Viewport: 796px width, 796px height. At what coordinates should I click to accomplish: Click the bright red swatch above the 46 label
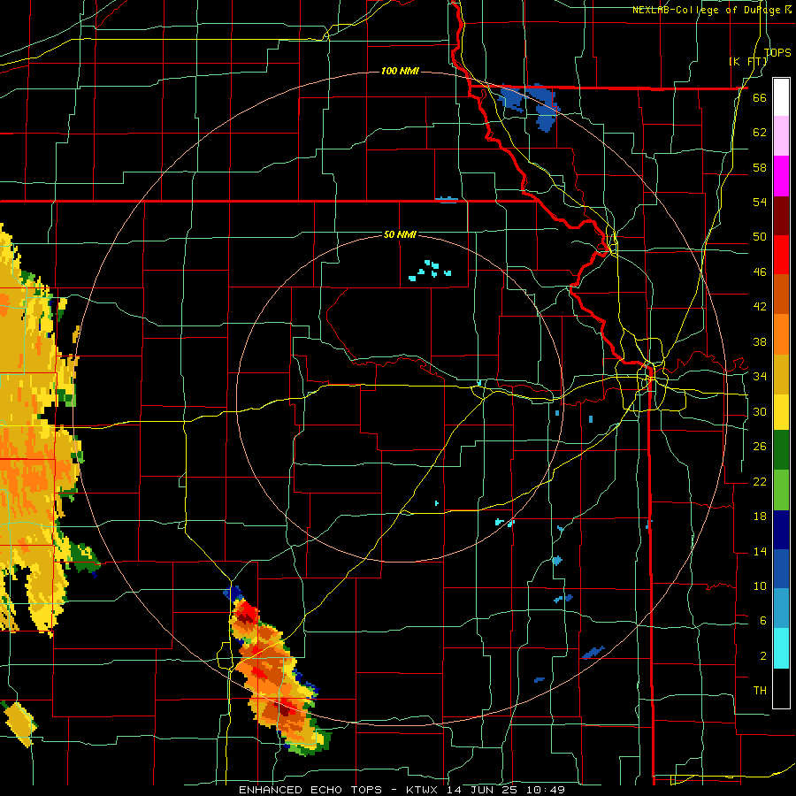click(x=781, y=255)
